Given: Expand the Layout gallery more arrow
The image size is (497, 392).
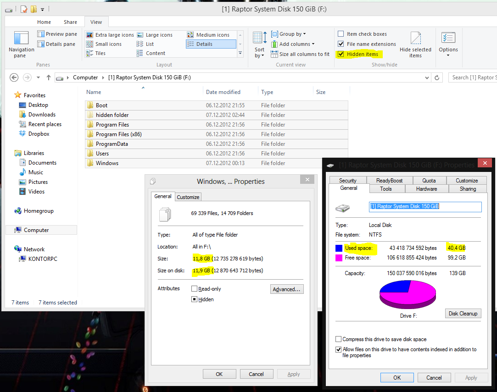Looking at the screenshot, I should pos(240,53).
